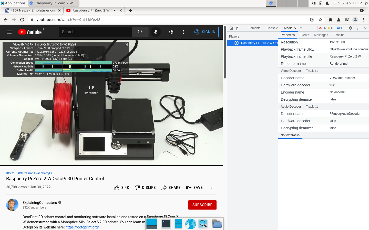Bookmark this page with star icon
Screen dimensions: 369x230
[320, 20]
